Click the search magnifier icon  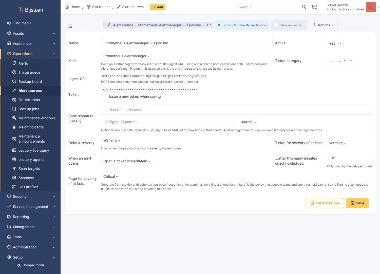(304, 7)
